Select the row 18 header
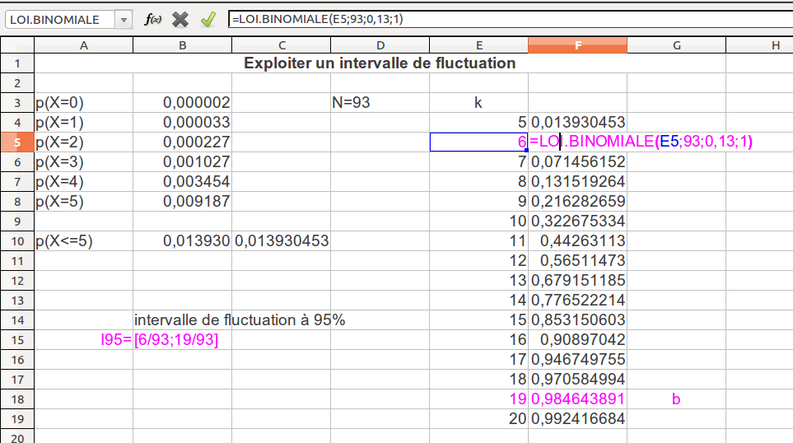Viewport: 793px width, 443px height. [x=17, y=399]
